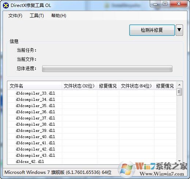Image resolution: width=190 pixels, height=179 pixels.
Task: Click the DirectX repair tool title icon
Action: (x=6, y=5)
